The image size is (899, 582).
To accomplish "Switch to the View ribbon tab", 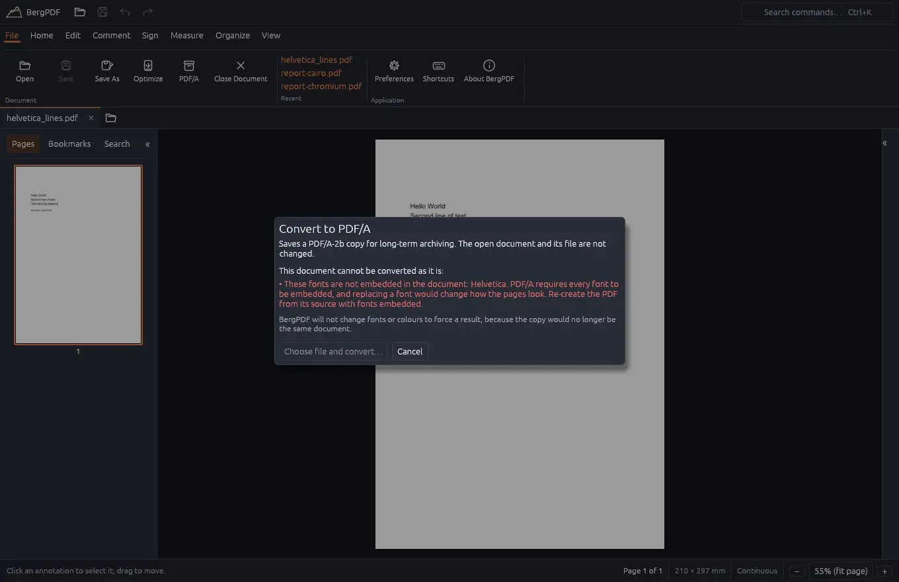I will (x=271, y=35).
